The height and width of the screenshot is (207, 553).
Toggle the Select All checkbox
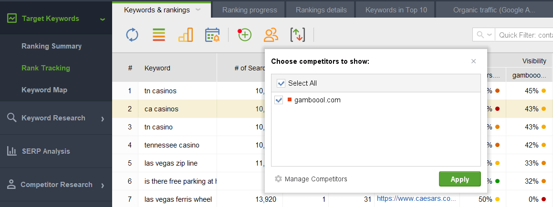coord(282,83)
